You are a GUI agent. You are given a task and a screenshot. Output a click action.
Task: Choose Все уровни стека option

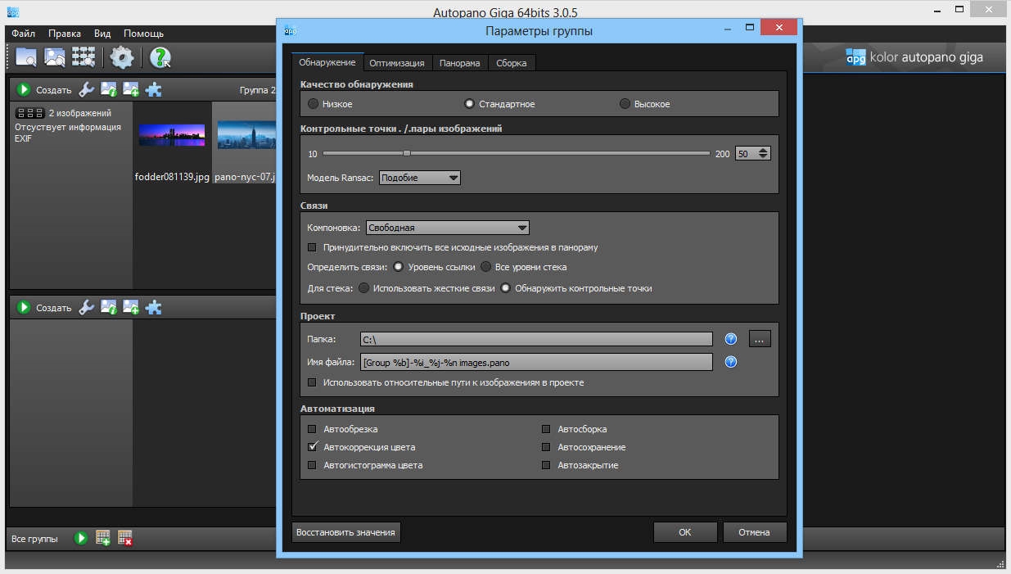click(x=485, y=267)
